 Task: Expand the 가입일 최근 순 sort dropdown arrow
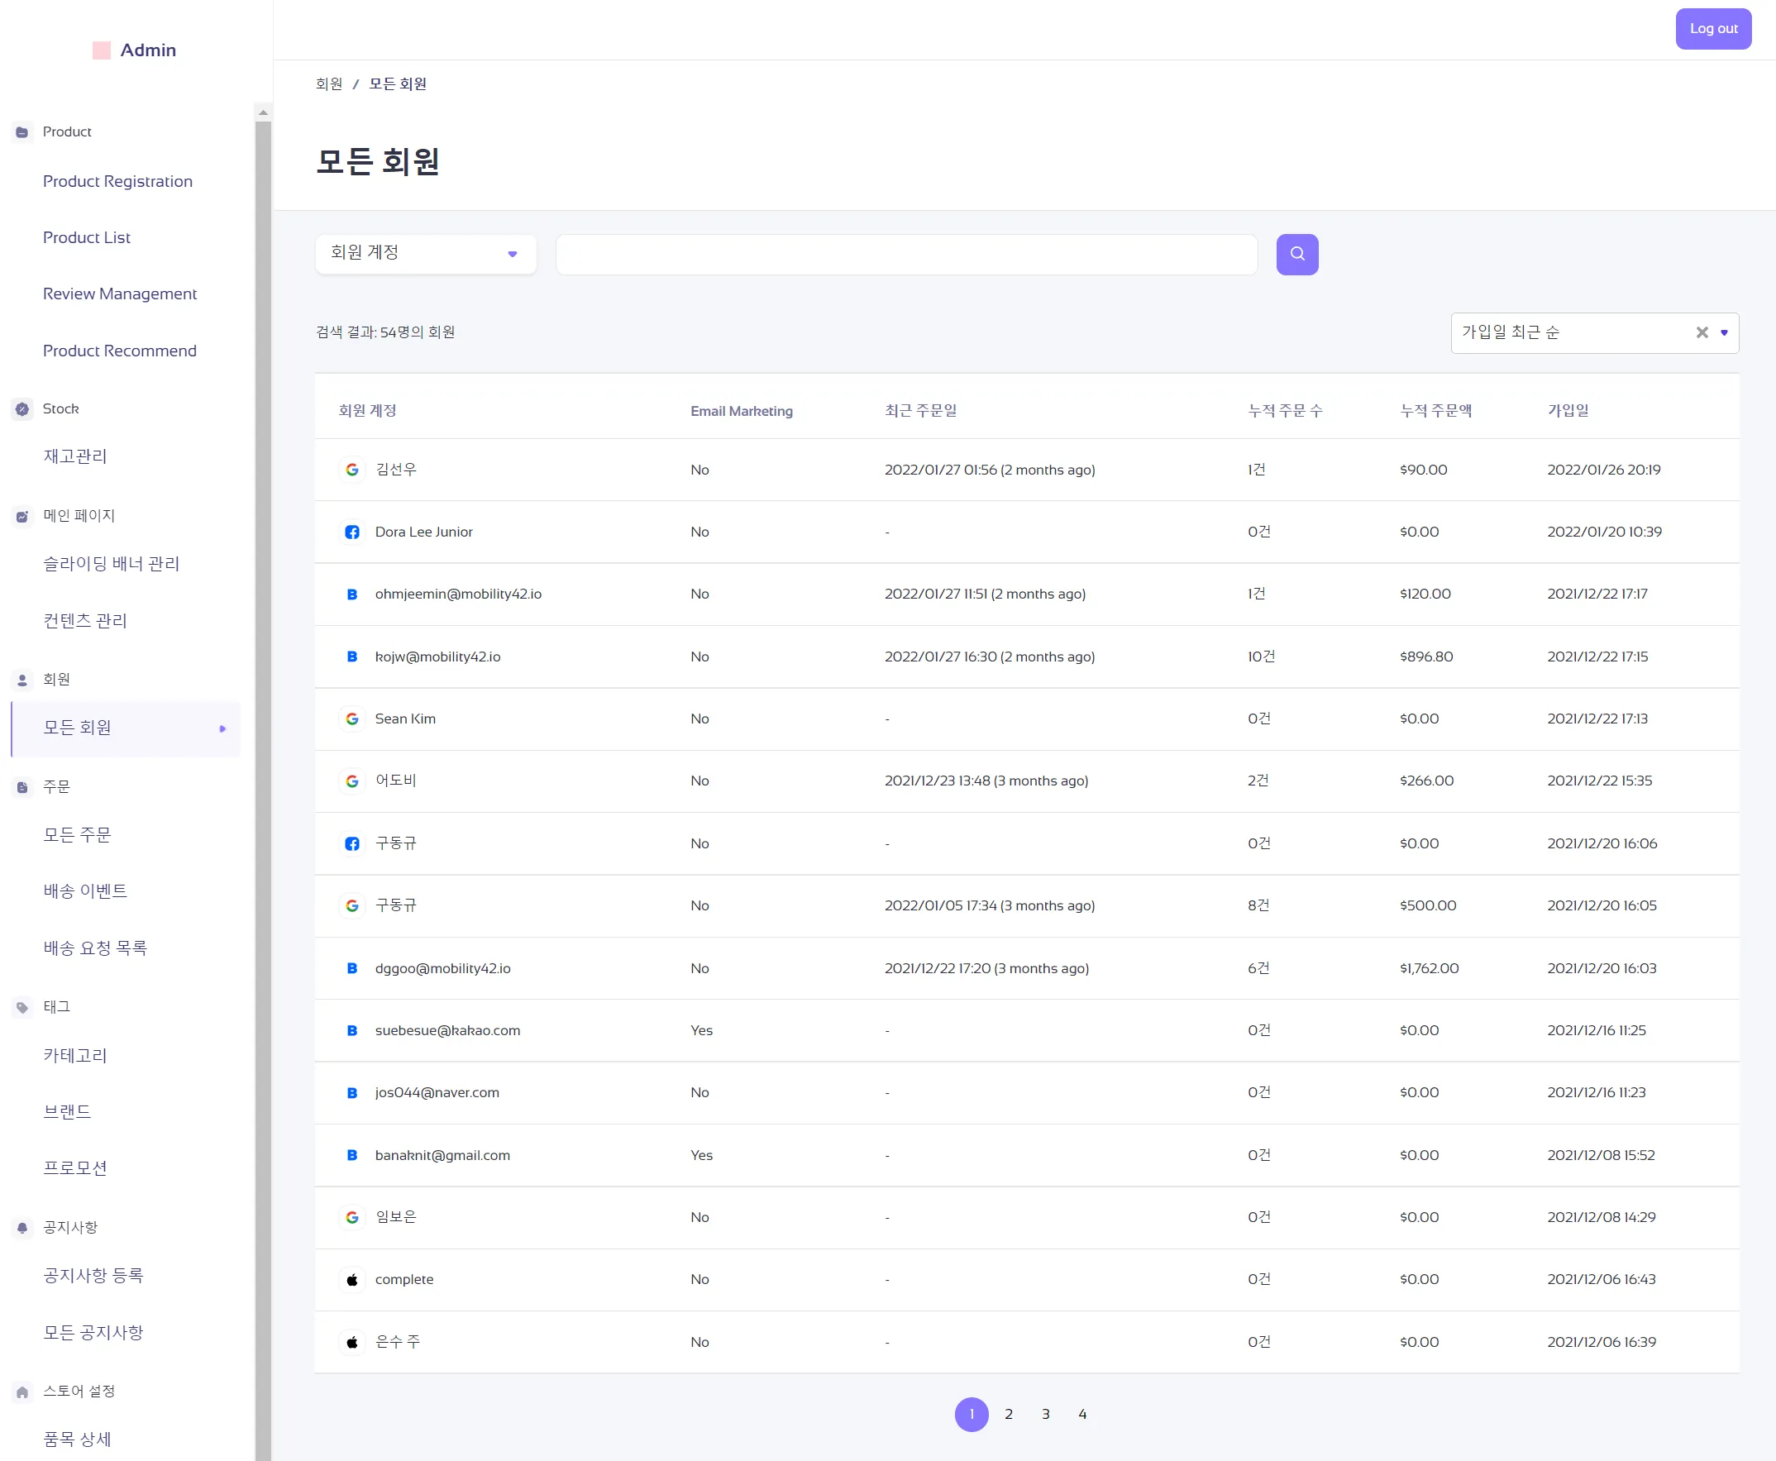click(1724, 332)
